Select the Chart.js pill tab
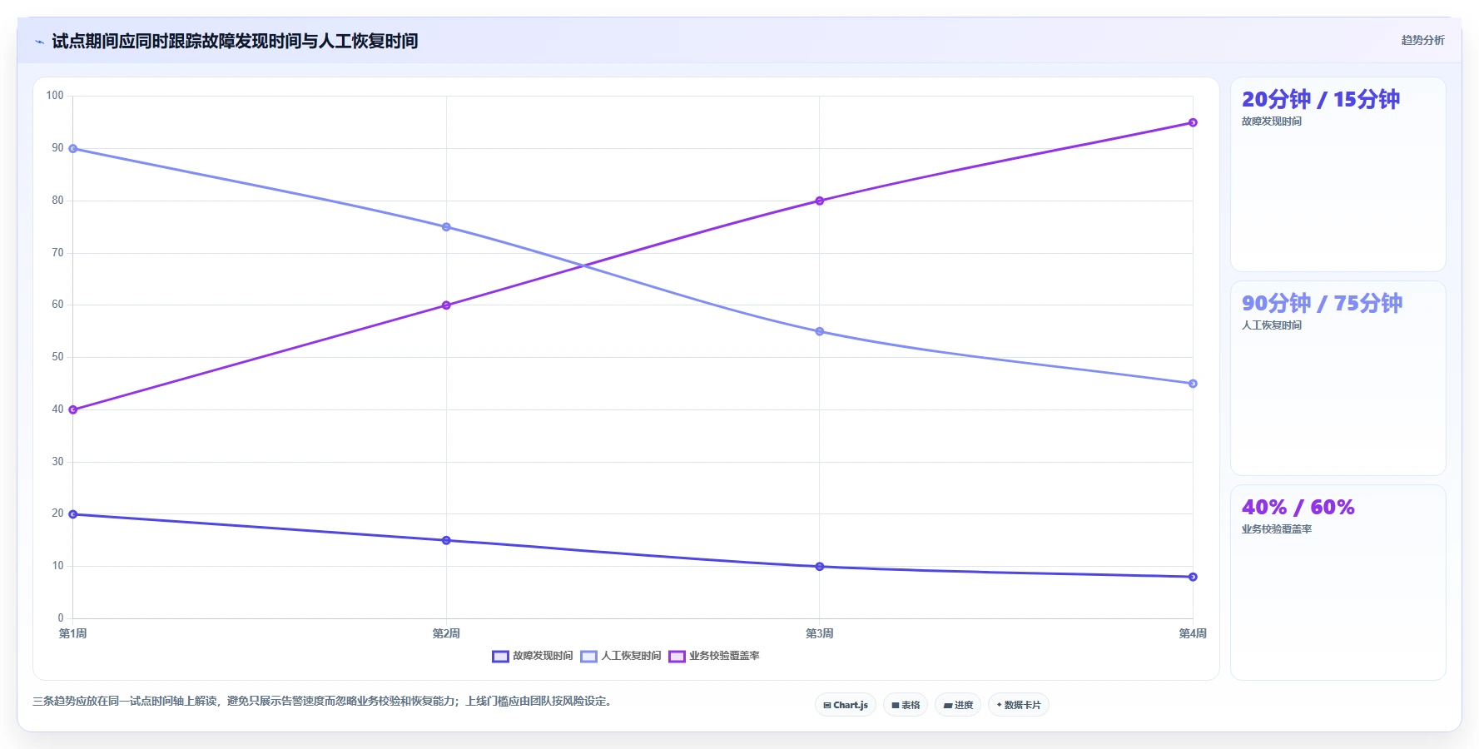The height and width of the screenshot is (749, 1479). 846,705
